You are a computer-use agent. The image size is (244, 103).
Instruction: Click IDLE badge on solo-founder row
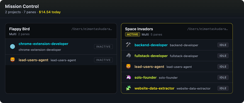(x=223, y=77)
